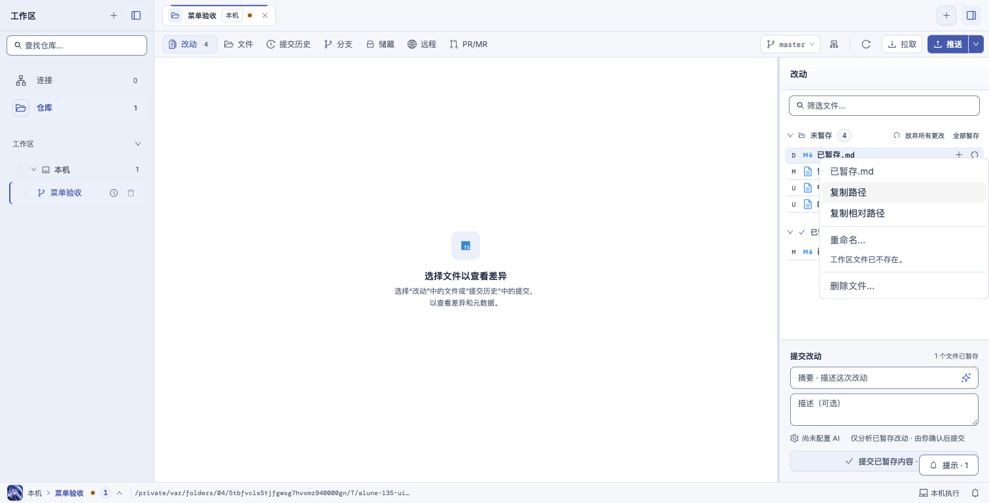The height and width of the screenshot is (503, 989).
Task: Click the 推送 push button
Action: tap(948, 44)
